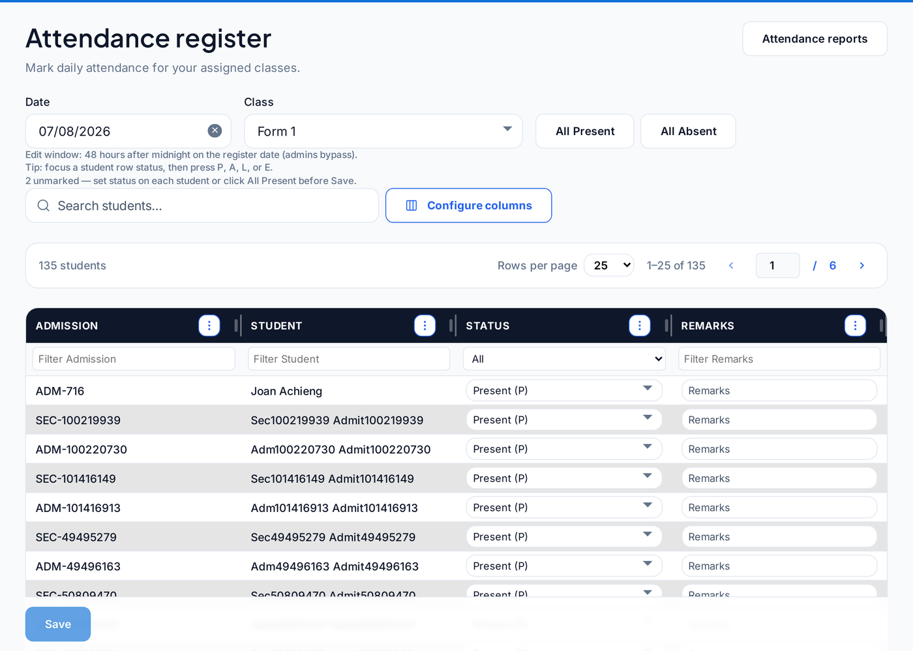The height and width of the screenshot is (651, 913).
Task: Go to the previous page arrow
Action: point(731,265)
